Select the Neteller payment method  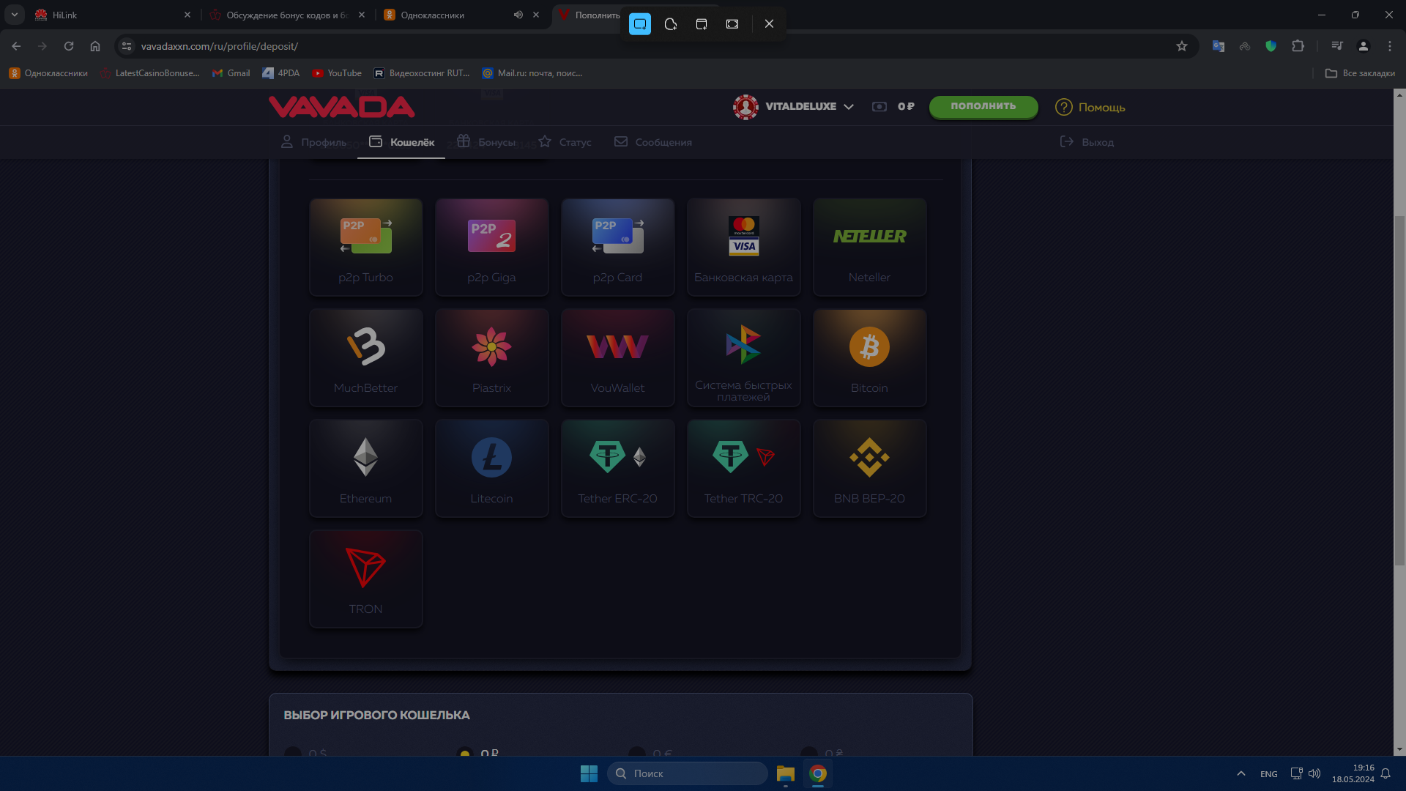[x=869, y=247]
